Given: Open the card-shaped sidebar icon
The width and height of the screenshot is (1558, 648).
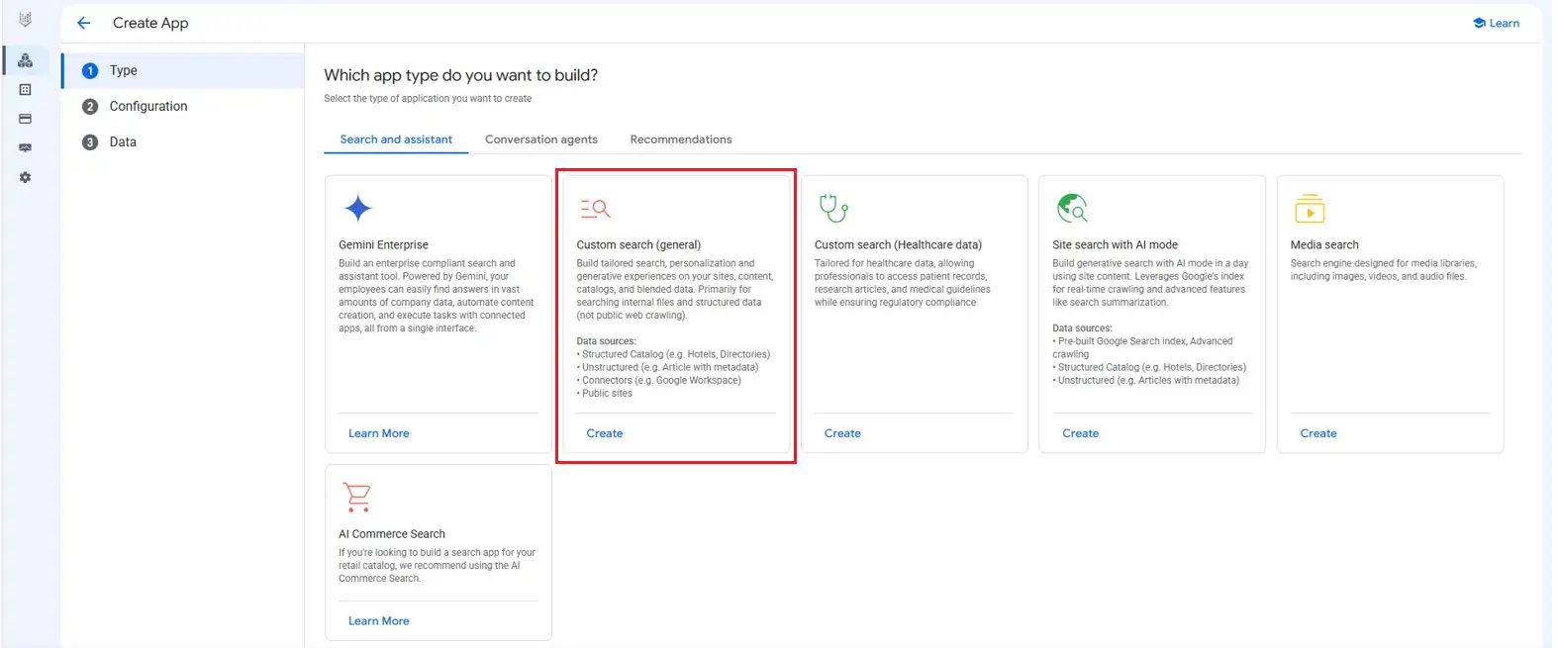Looking at the screenshot, I should (26, 119).
